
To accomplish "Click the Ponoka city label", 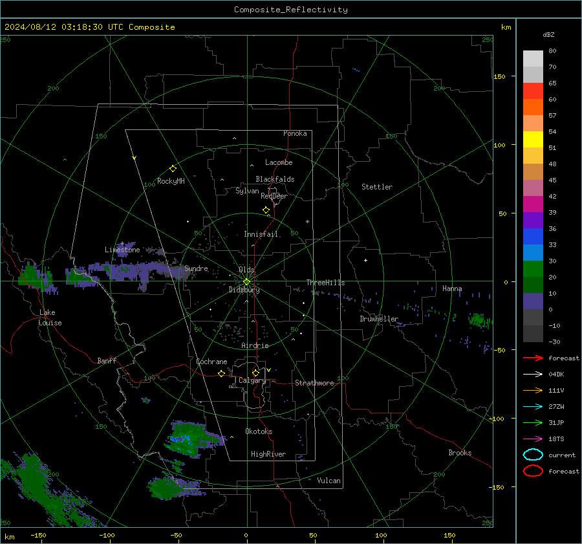I will pyautogui.click(x=295, y=134).
